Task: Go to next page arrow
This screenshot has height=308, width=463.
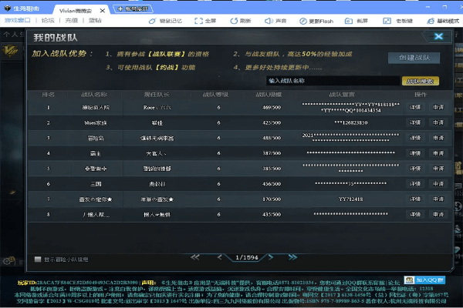Action: click(x=271, y=257)
